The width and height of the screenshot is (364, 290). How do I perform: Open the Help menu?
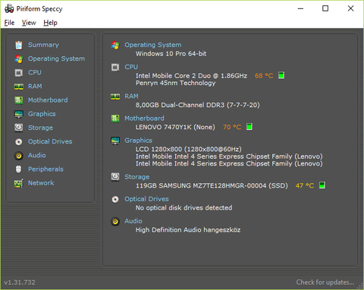click(x=50, y=23)
